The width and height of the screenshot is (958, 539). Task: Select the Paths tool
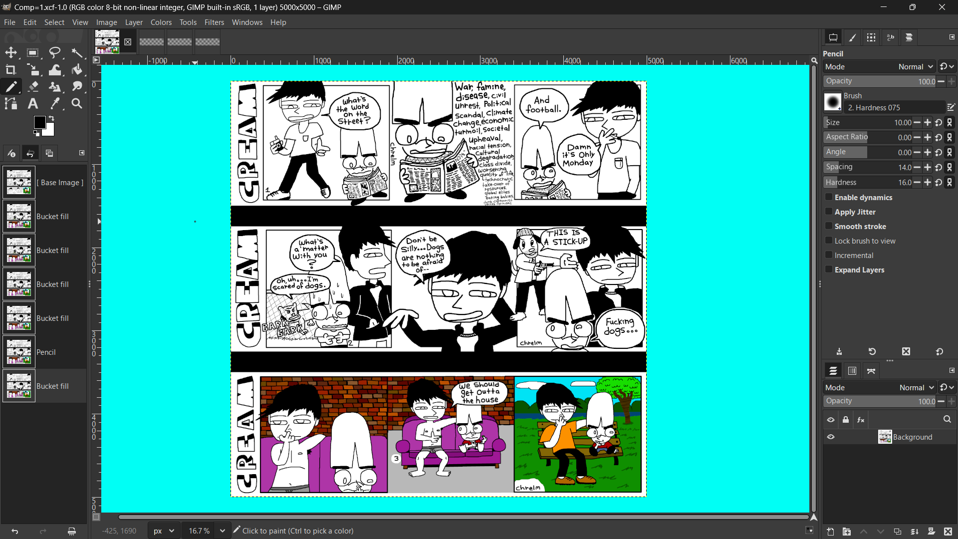(x=11, y=103)
